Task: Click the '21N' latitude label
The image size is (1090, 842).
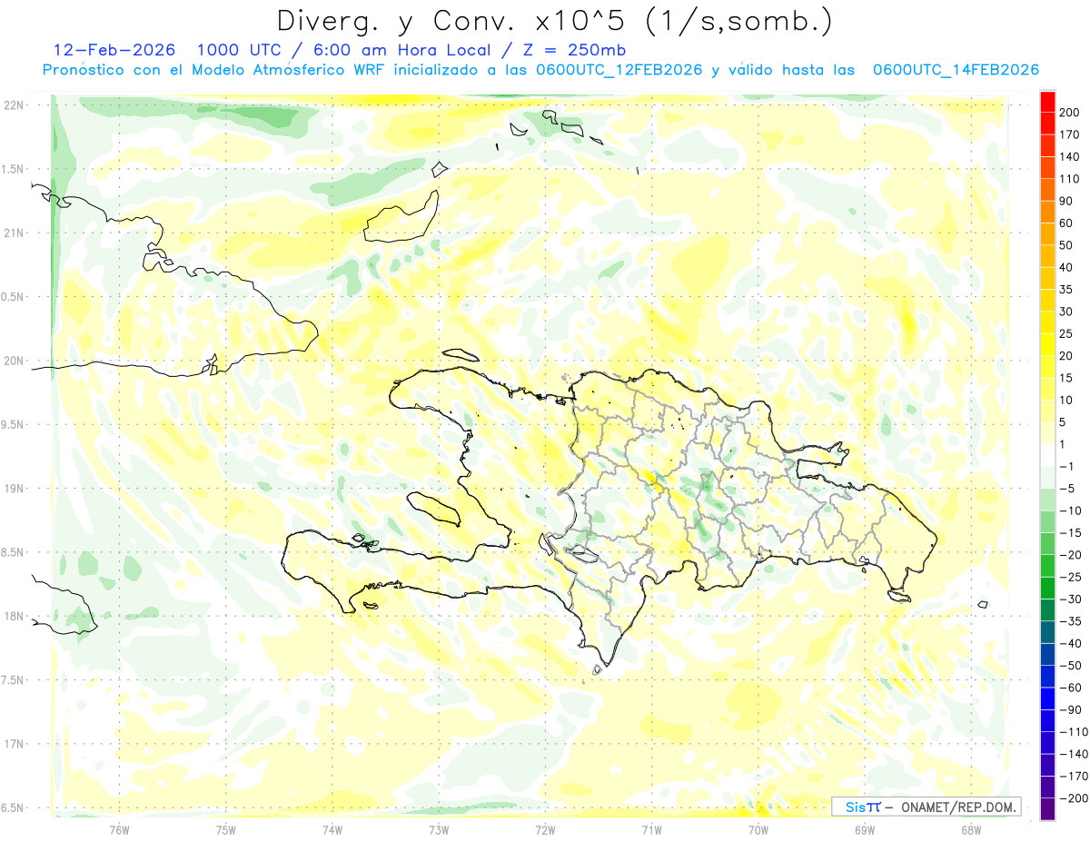Action: click(x=14, y=233)
